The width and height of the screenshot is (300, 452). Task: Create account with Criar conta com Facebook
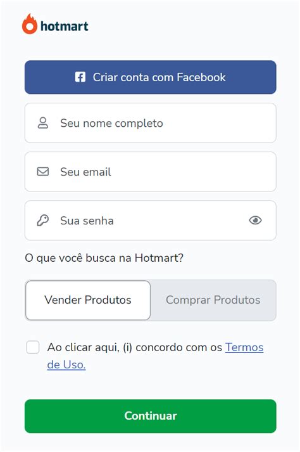tap(150, 77)
